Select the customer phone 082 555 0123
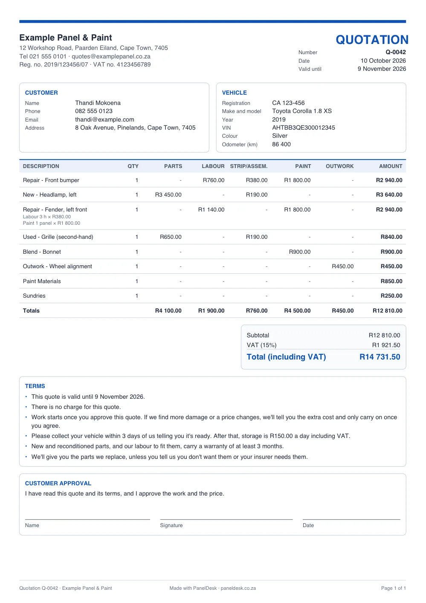426x603 pixels. pyautogui.click(x=94, y=111)
